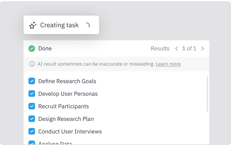Click the loading spinner beside Creating task
The width and height of the screenshot is (231, 145).
tap(87, 25)
